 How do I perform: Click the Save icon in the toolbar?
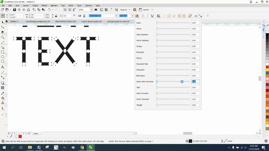[14, 10]
